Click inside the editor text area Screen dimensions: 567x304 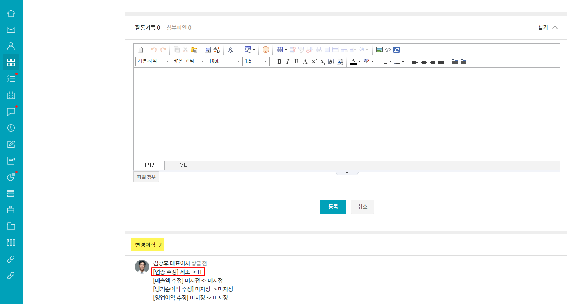coord(347,114)
